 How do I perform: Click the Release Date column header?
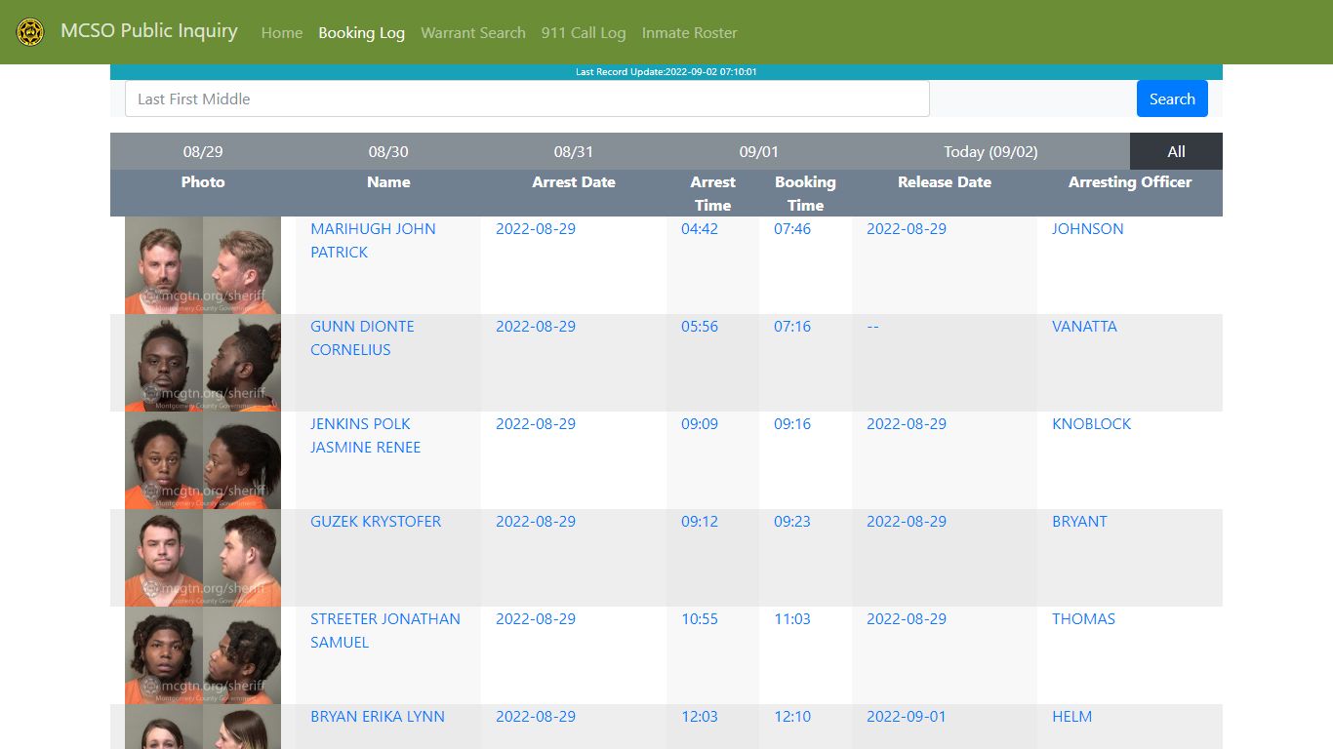pos(945,181)
